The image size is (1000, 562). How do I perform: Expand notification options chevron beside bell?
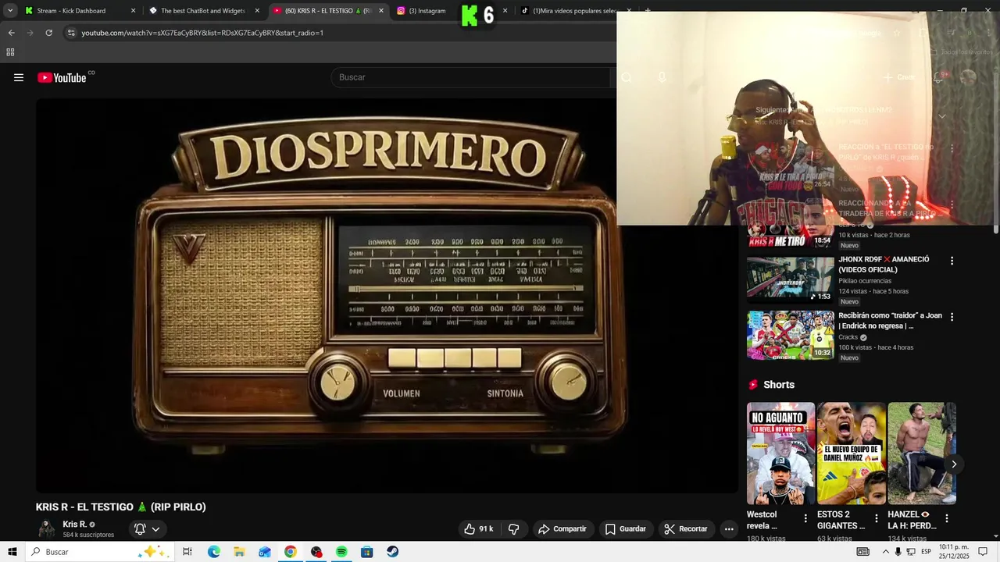[x=155, y=528]
